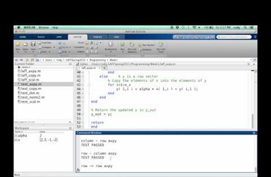Click LAFFSpring2015 in the address bar path
271x177 pixels.
(75, 60)
